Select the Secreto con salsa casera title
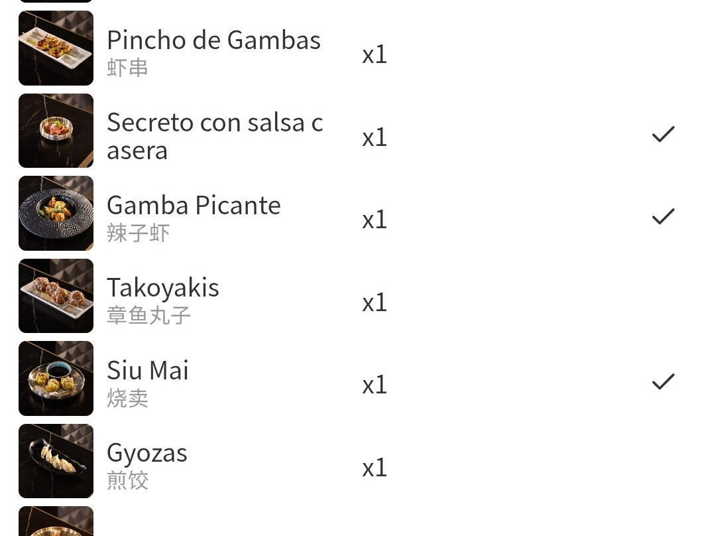 215,136
